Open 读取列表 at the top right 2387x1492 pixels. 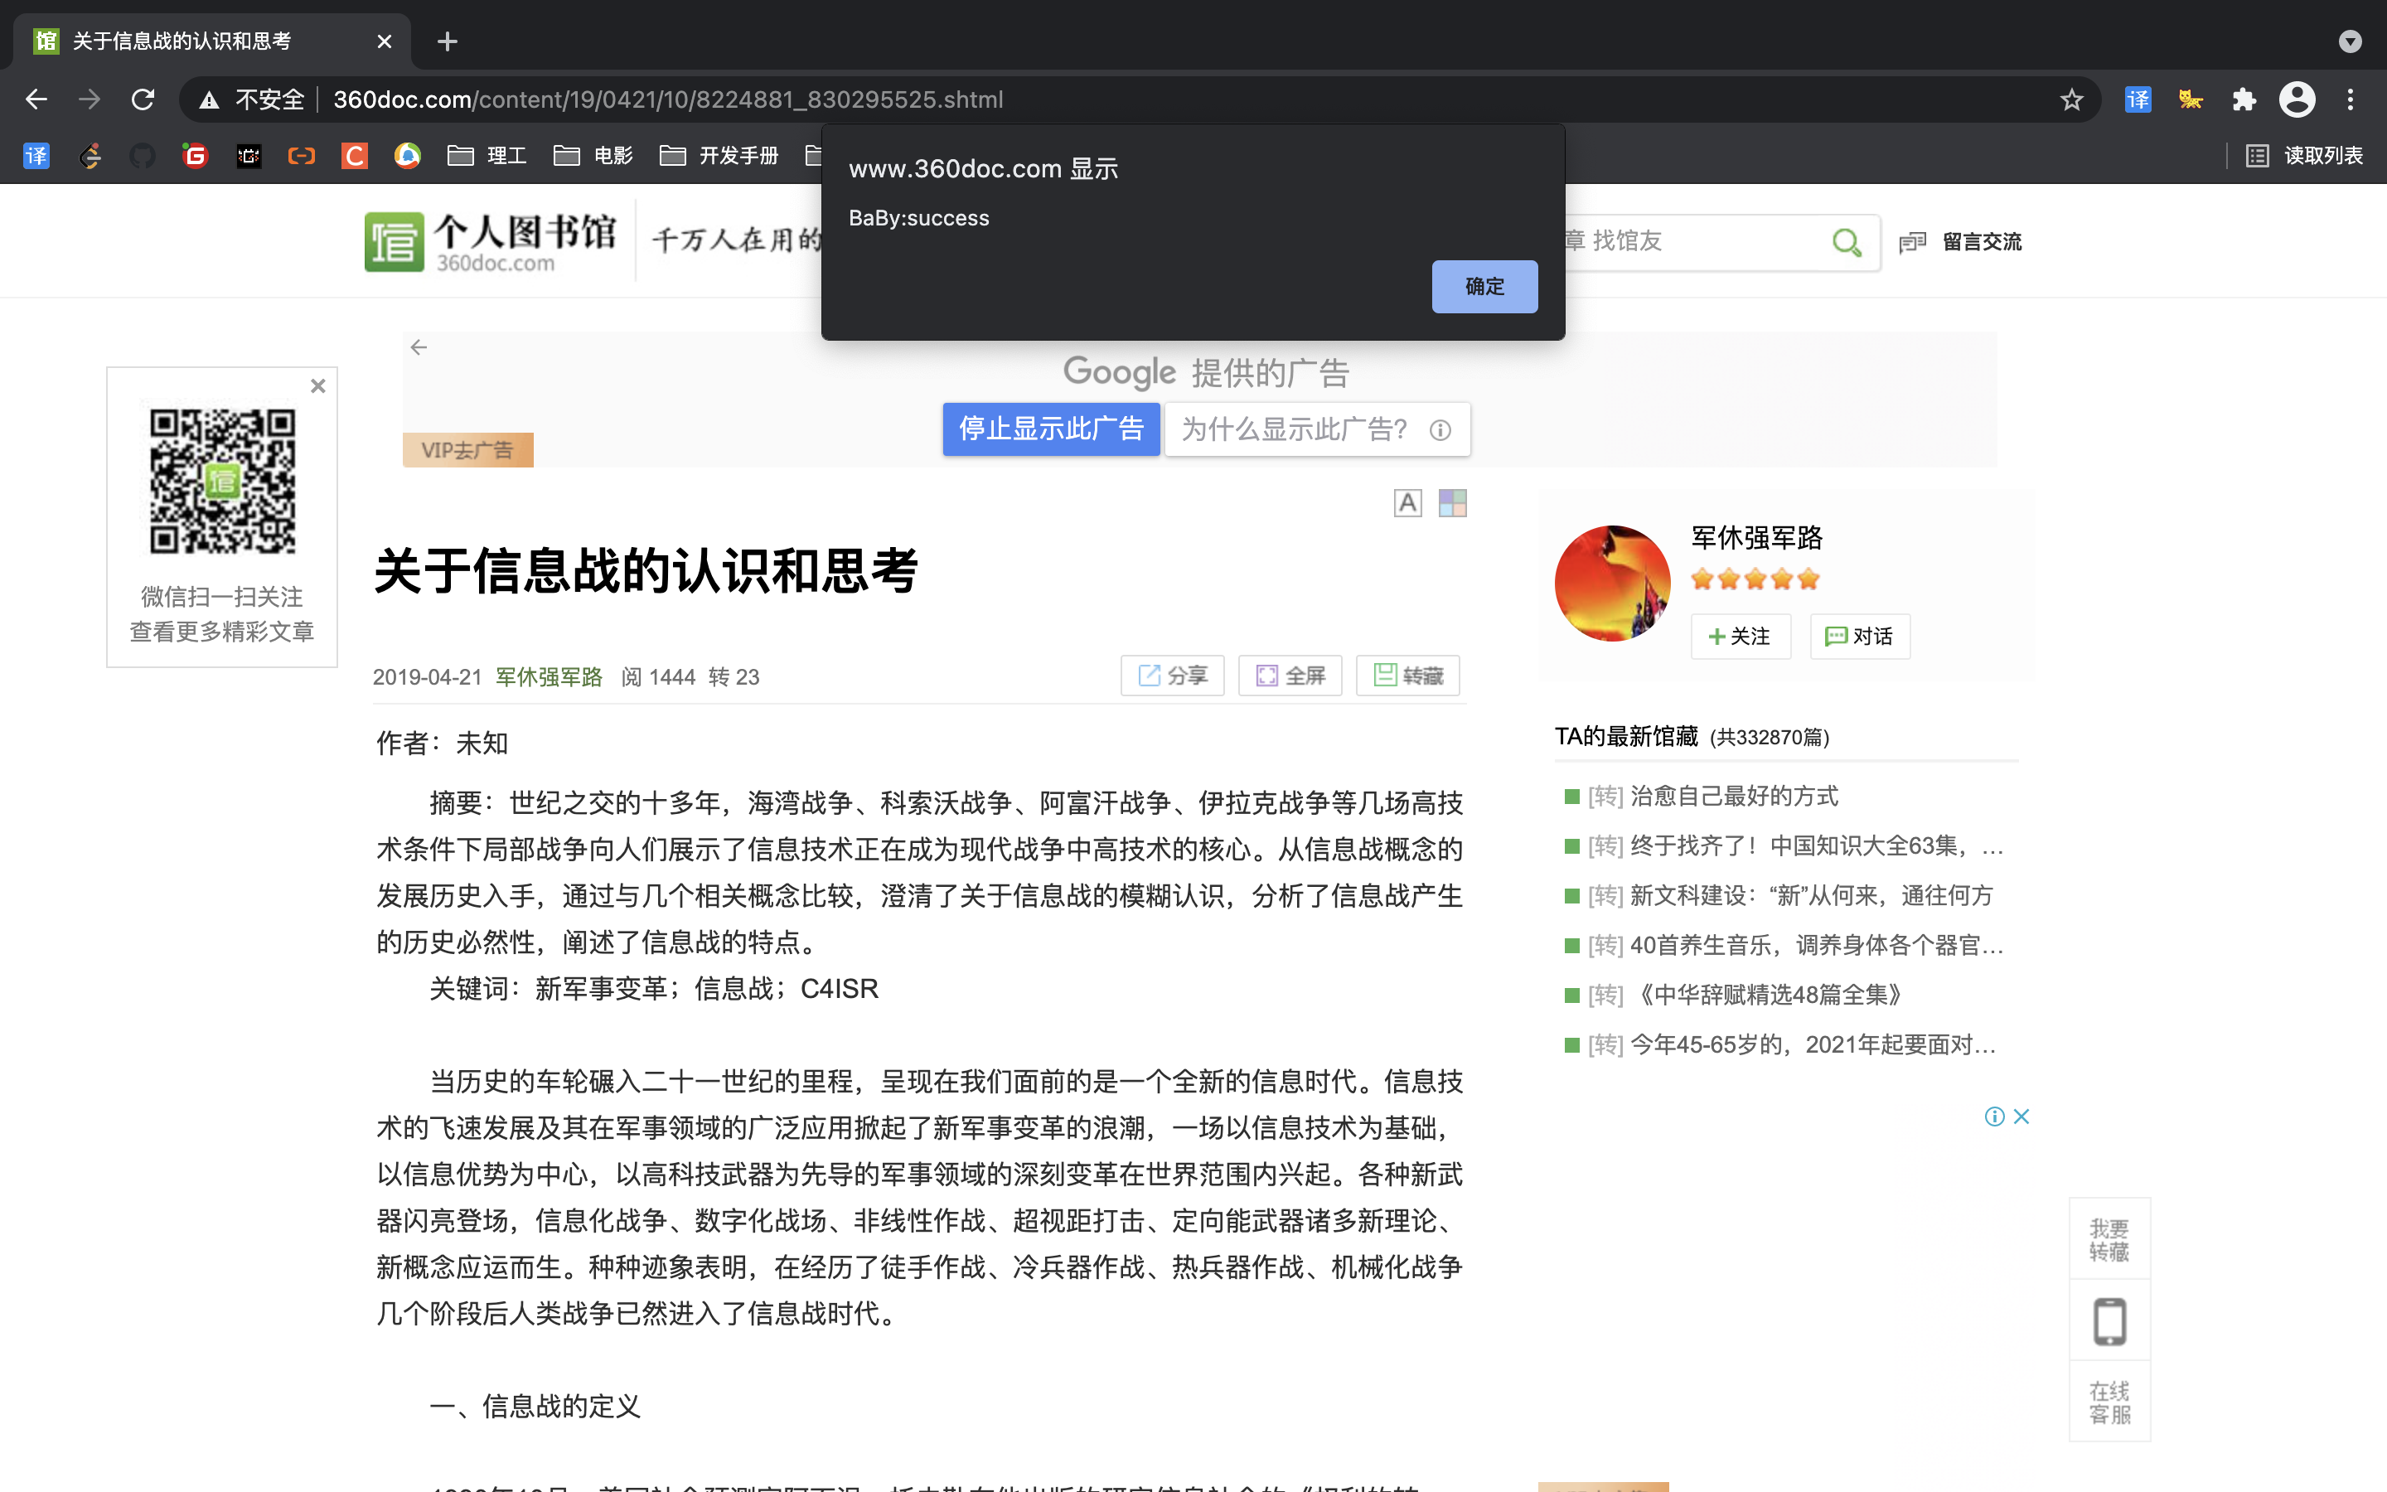point(2308,155)
